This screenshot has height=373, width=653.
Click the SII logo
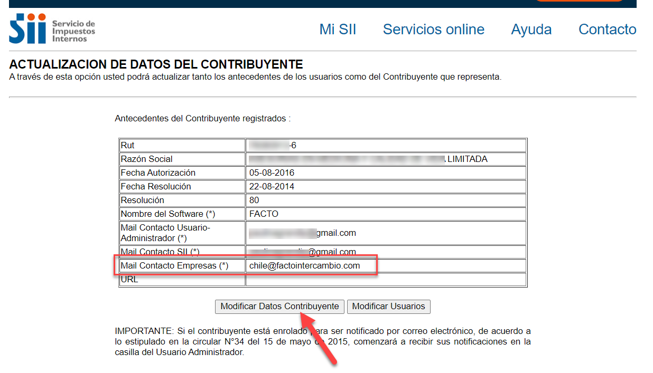click(x=52, y=30)
